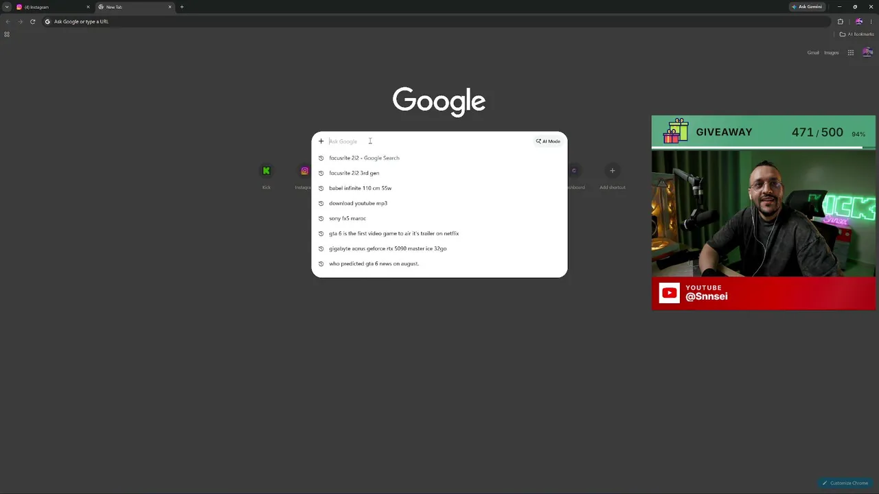Select suggestion 'download youtube mp3'
Image resolution: width=879 pixels, height=494 pixels.
(x=439, y=203)
